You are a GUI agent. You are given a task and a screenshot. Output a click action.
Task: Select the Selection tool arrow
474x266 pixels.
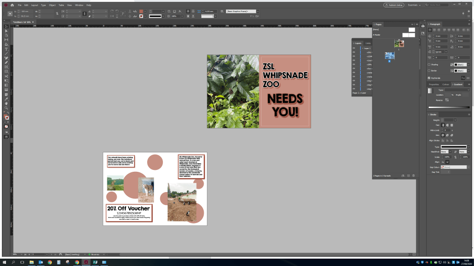click(x=6, y=26)
